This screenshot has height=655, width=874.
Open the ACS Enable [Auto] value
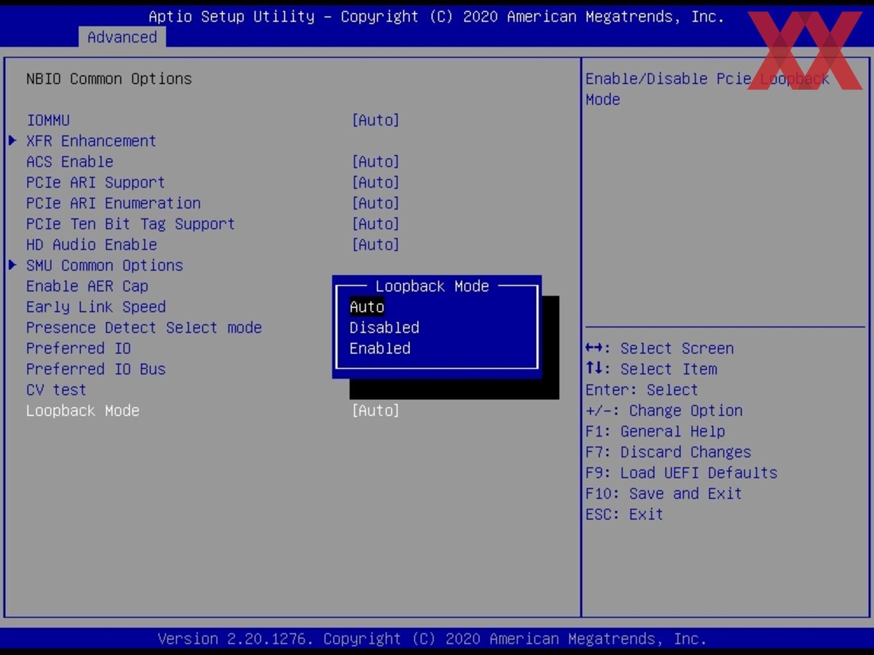pos(376,161)
